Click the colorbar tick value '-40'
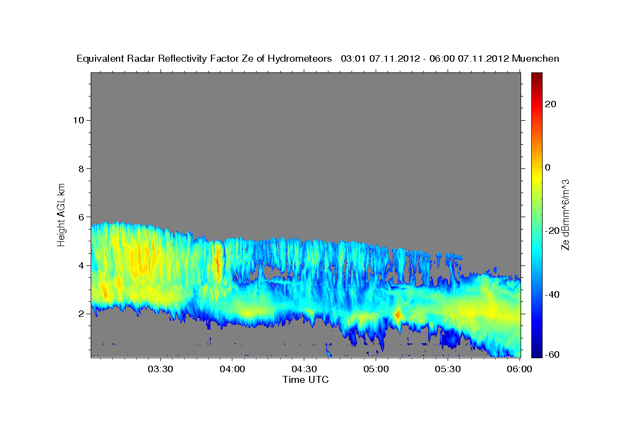 pos(552,294)
